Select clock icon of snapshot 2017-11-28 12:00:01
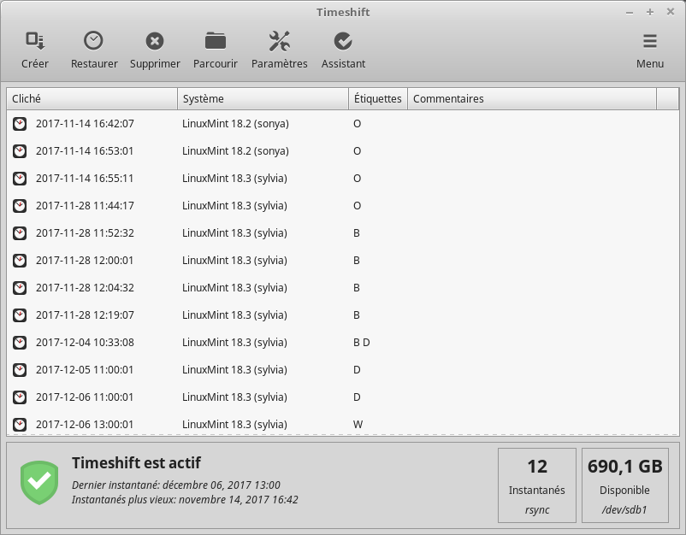 coord(20,261)
